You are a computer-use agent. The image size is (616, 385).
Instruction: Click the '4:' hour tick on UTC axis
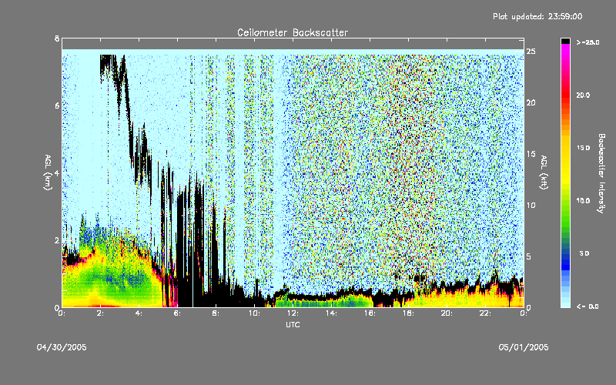(139, 313)
